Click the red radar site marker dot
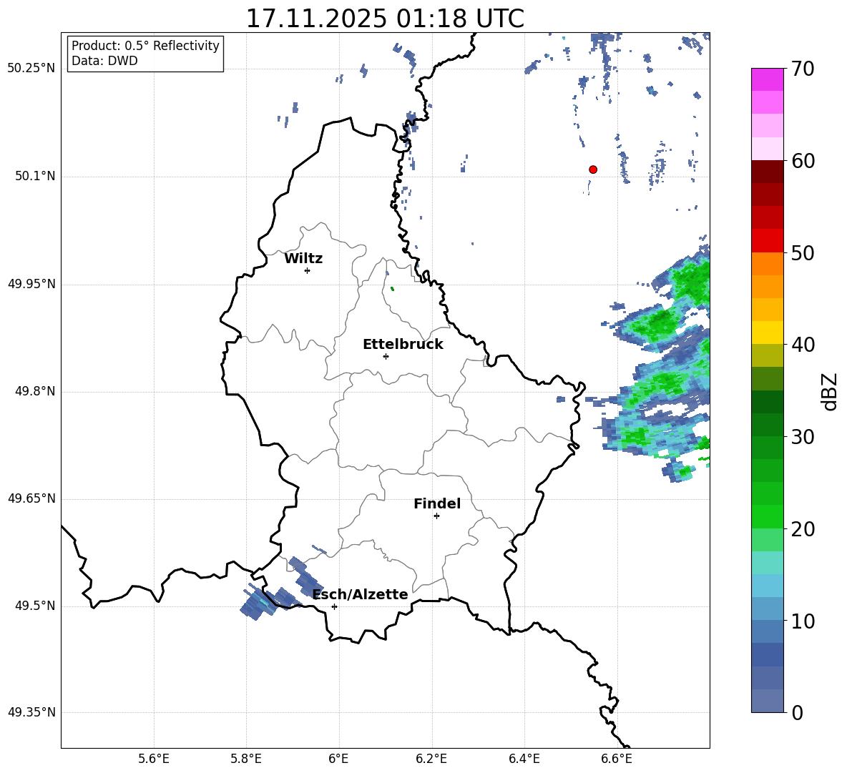The width and height of the screenshot is (847, 773). pos(592,169)
